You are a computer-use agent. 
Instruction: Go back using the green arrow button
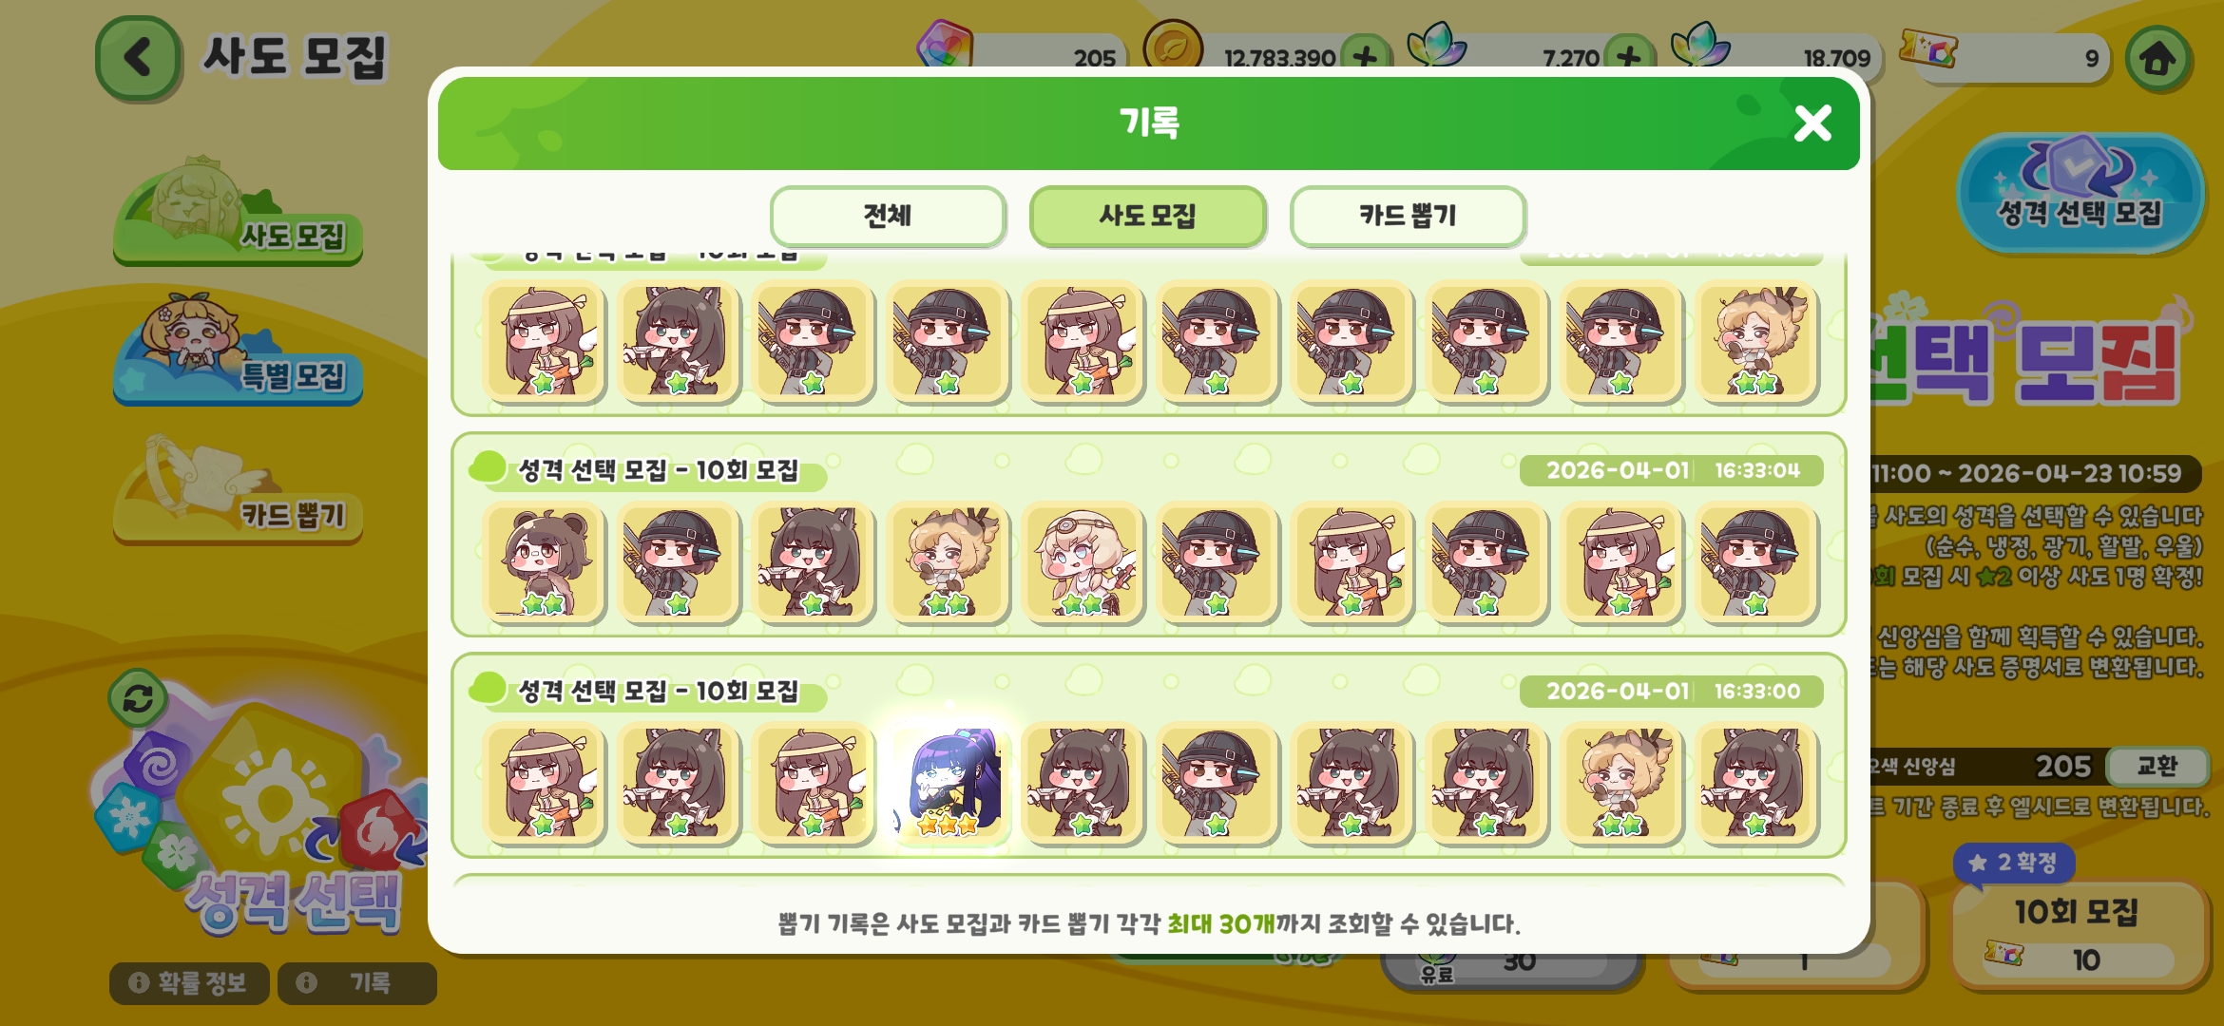point(138,58)
